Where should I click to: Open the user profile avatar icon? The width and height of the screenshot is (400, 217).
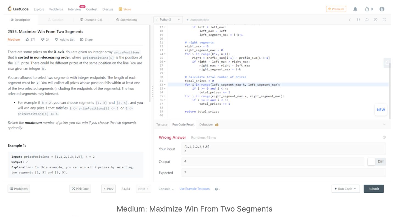(x=382, y=9)
